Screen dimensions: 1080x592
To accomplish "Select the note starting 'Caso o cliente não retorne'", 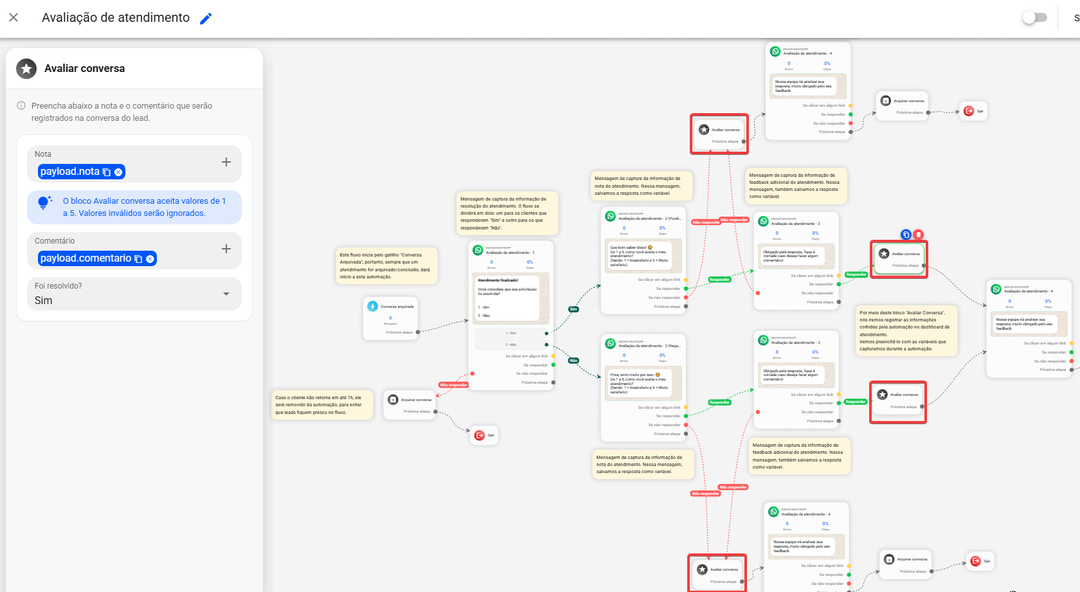I will click(x=323, y=405).
